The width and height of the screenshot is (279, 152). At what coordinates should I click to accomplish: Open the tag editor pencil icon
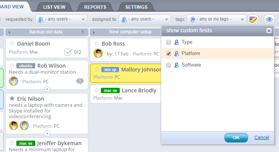click(x=253, y=19)
